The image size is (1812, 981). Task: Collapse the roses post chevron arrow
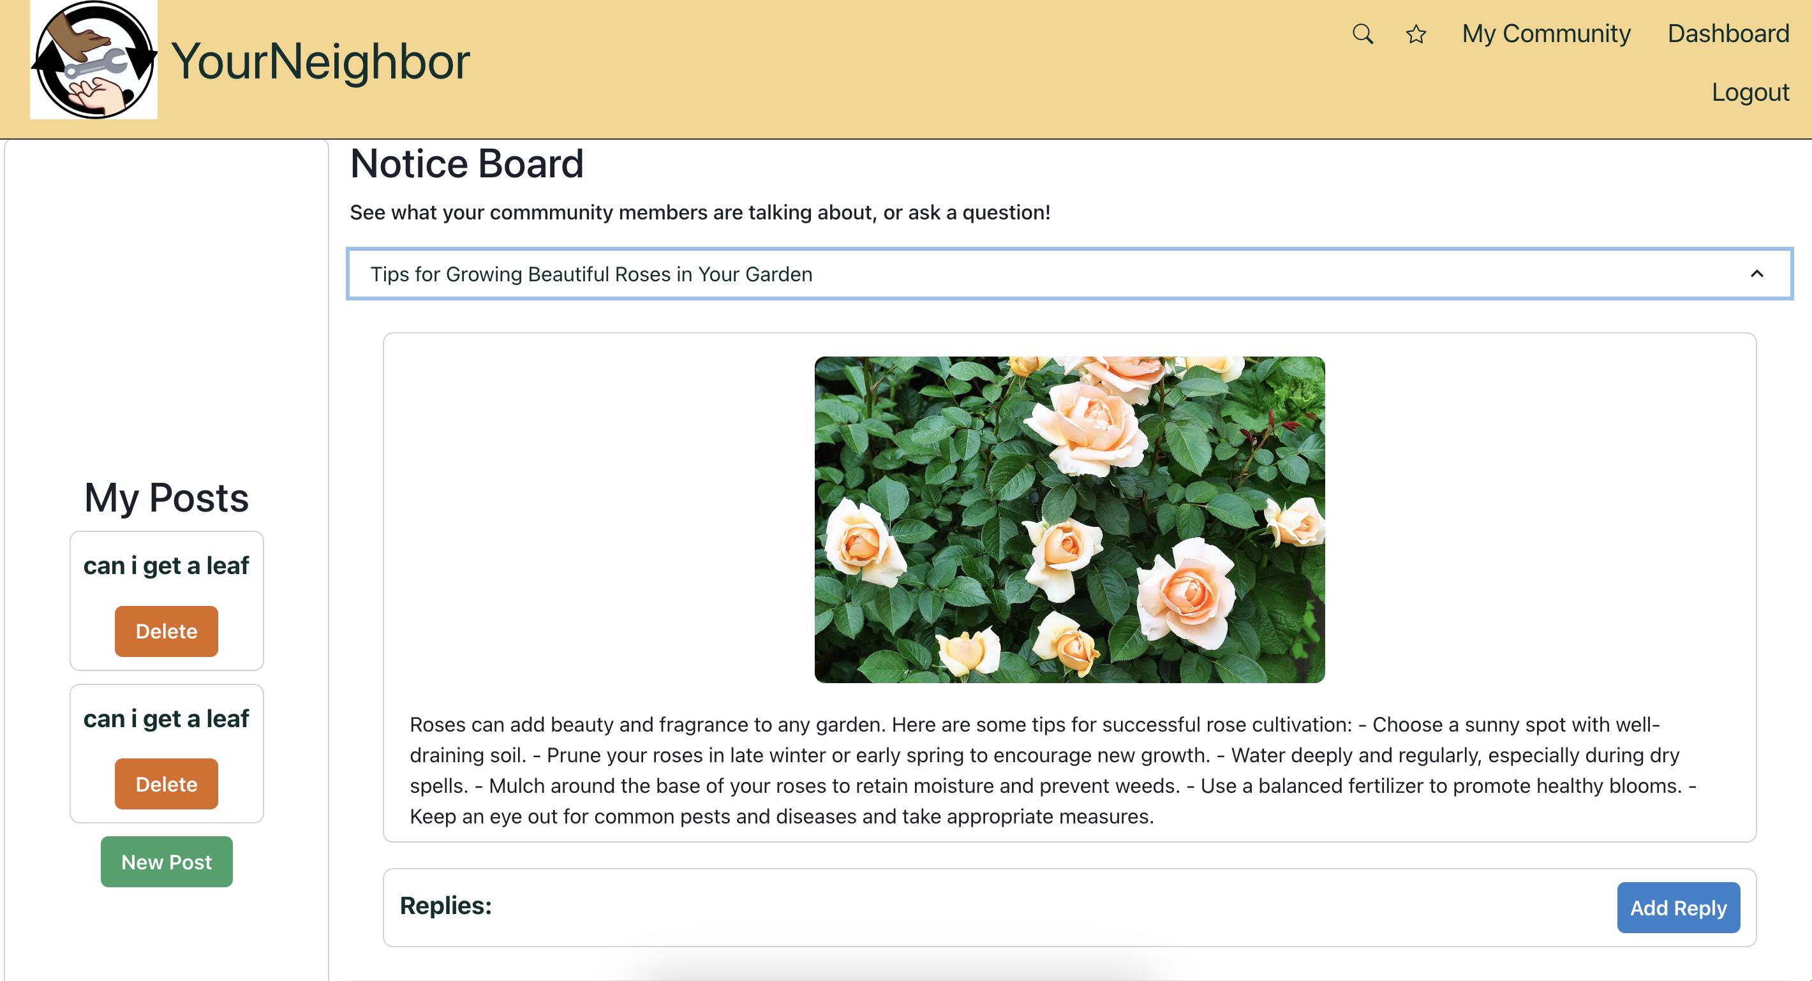tap(1756, 274)
